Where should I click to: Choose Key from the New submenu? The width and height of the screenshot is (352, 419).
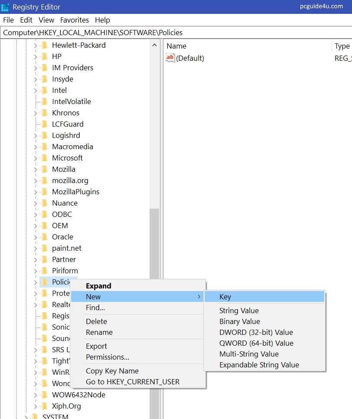click(x=225, y=297)
